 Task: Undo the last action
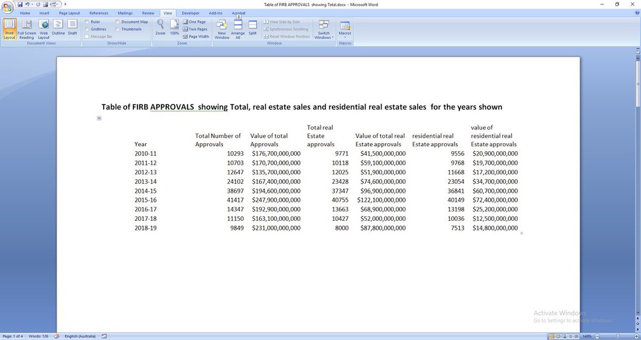(27, 4)
